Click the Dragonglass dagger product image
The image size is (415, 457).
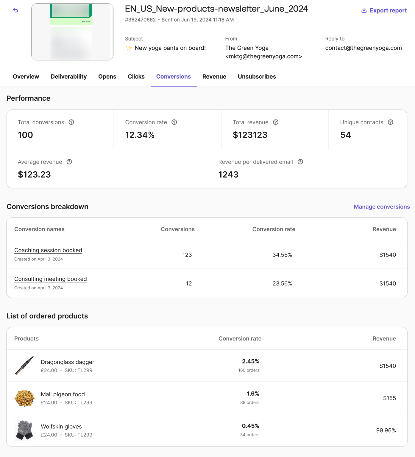point(24,366)
